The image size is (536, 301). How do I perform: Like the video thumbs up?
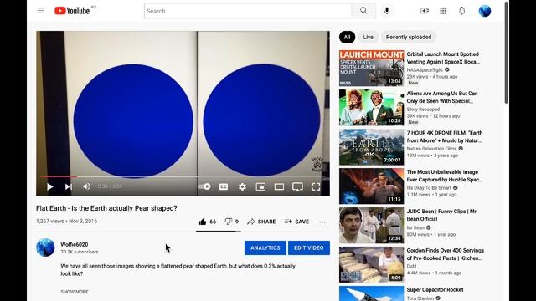click(x=207, y=222)
